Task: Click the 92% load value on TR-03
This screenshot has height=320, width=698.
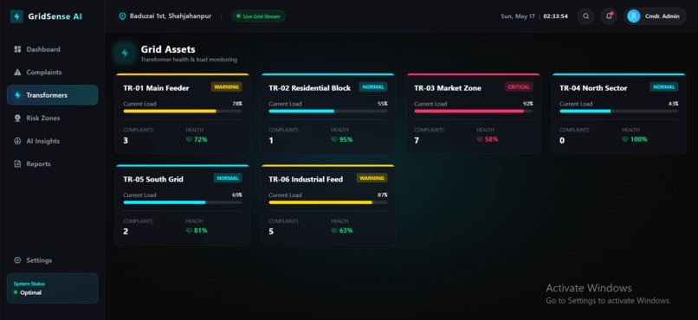Action: tap(528, 104)
